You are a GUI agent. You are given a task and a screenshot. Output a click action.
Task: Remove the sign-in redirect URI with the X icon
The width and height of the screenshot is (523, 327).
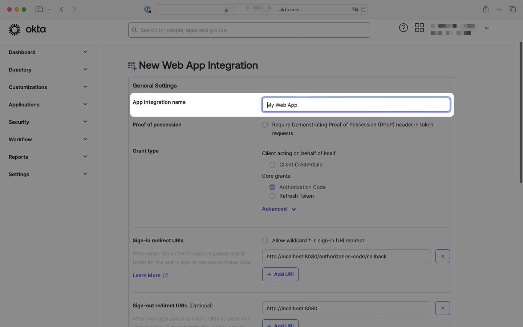point(442,256)
